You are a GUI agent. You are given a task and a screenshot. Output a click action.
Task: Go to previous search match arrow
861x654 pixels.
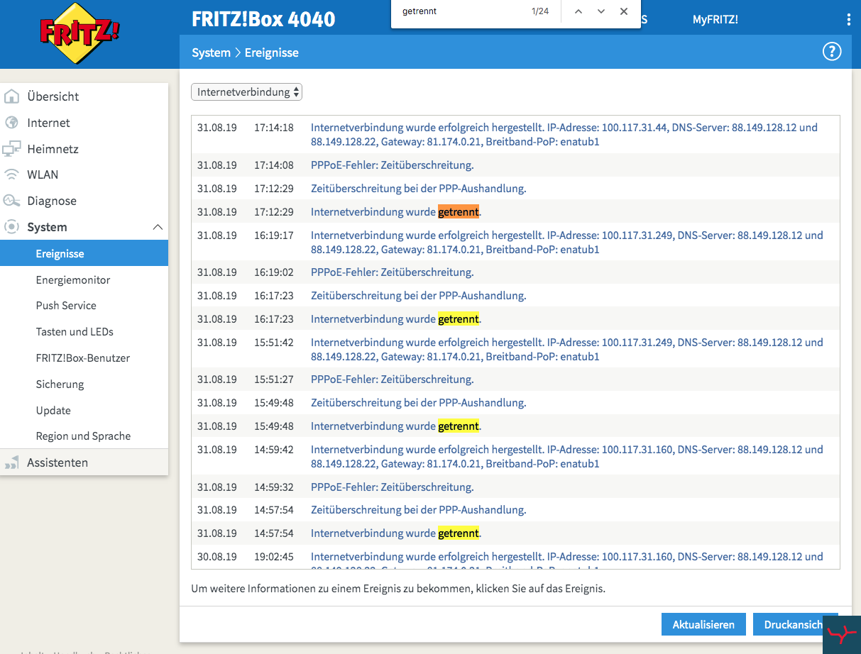[x=578, y=11]
